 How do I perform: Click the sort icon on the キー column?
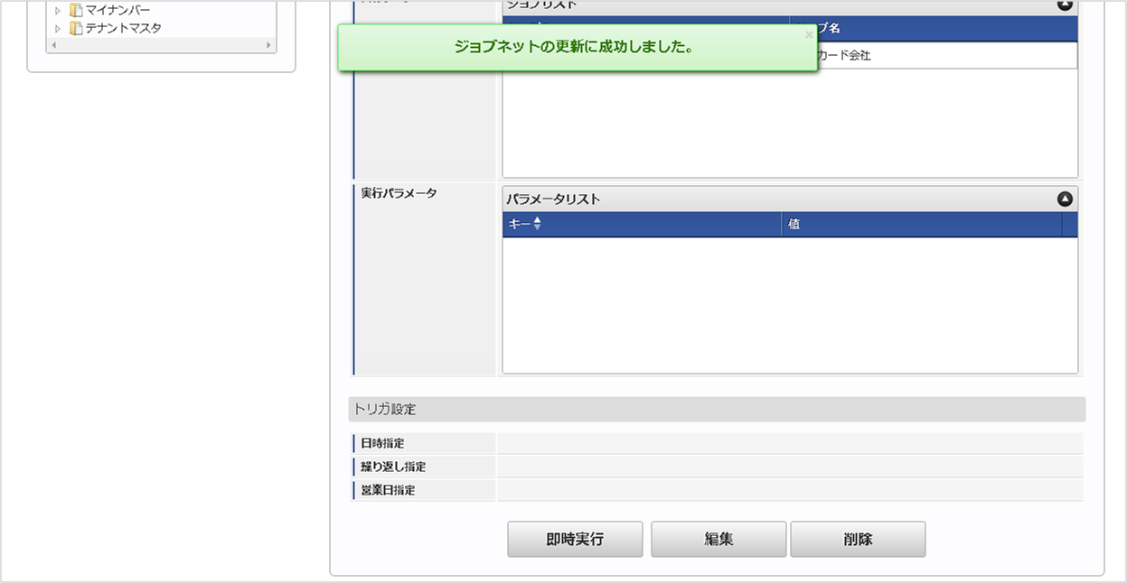(x=538, y=225)
